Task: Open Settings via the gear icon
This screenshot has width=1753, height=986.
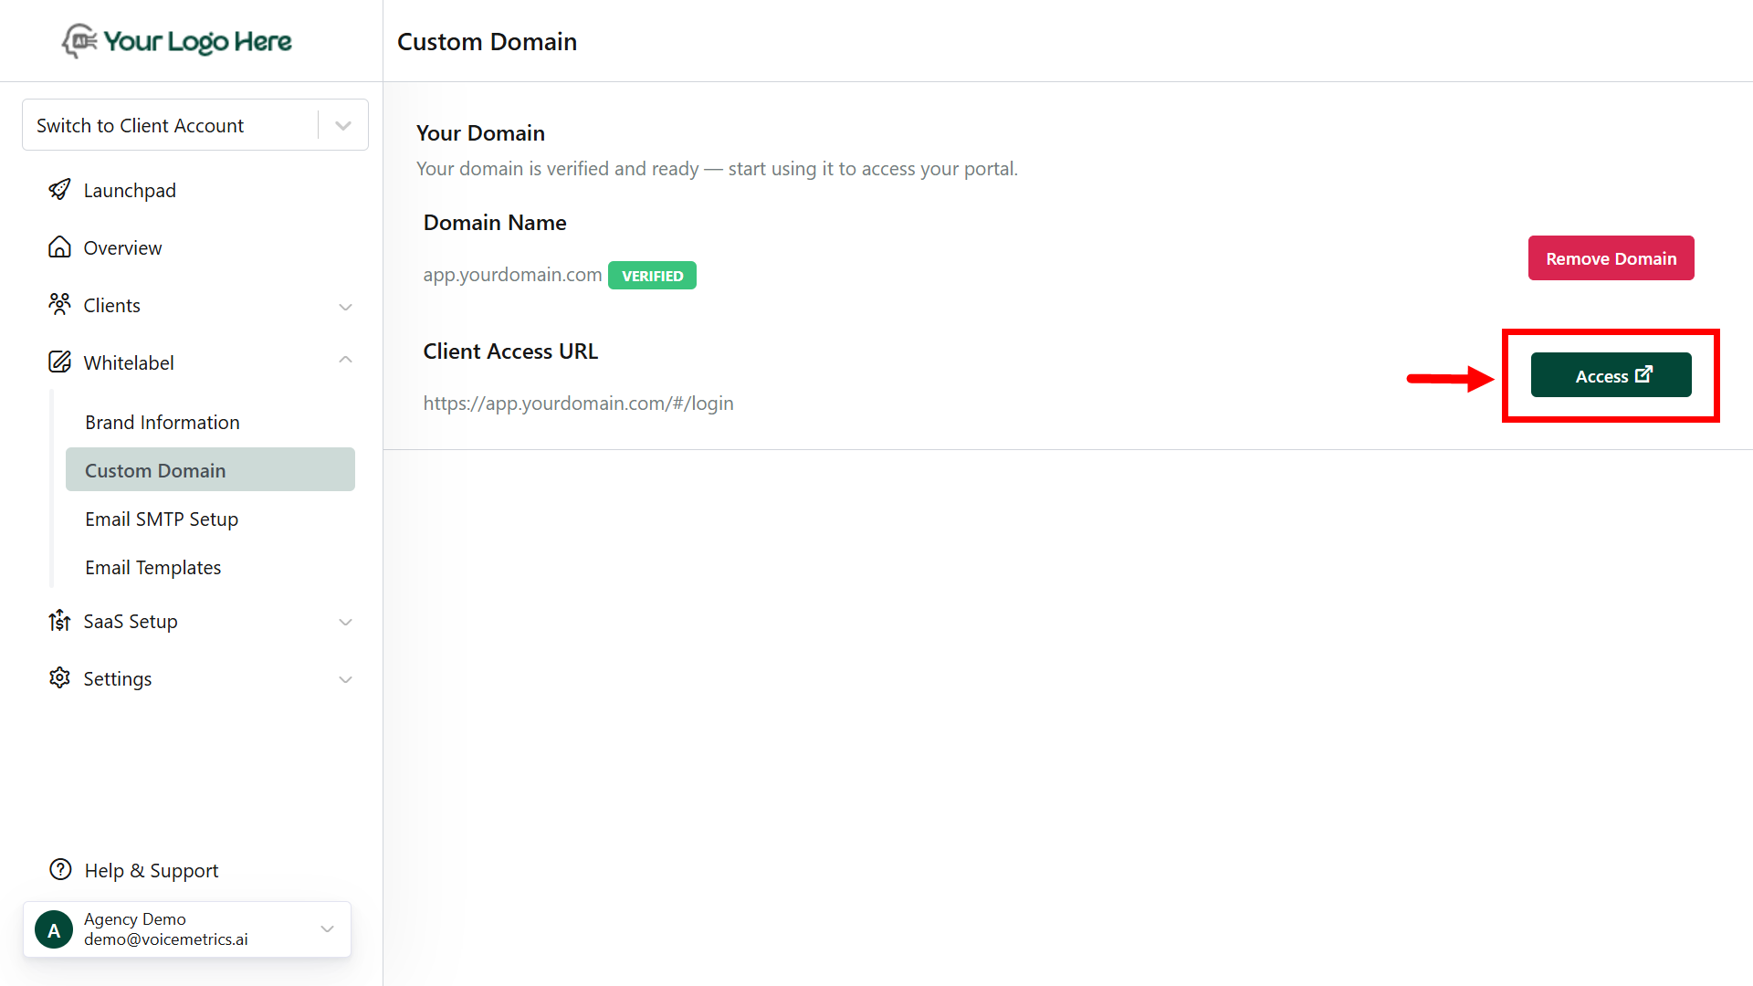Action: click(x=58, y=677)
